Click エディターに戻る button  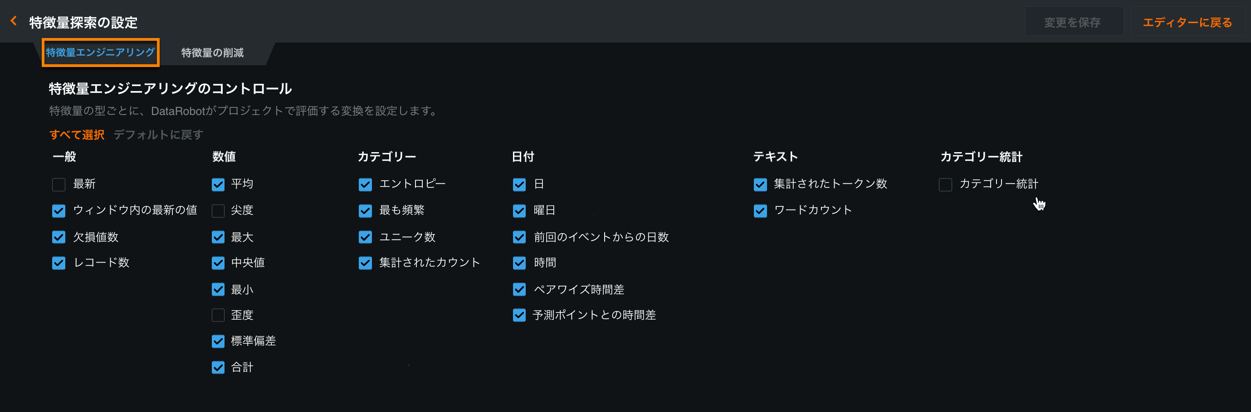(1187, 22)
